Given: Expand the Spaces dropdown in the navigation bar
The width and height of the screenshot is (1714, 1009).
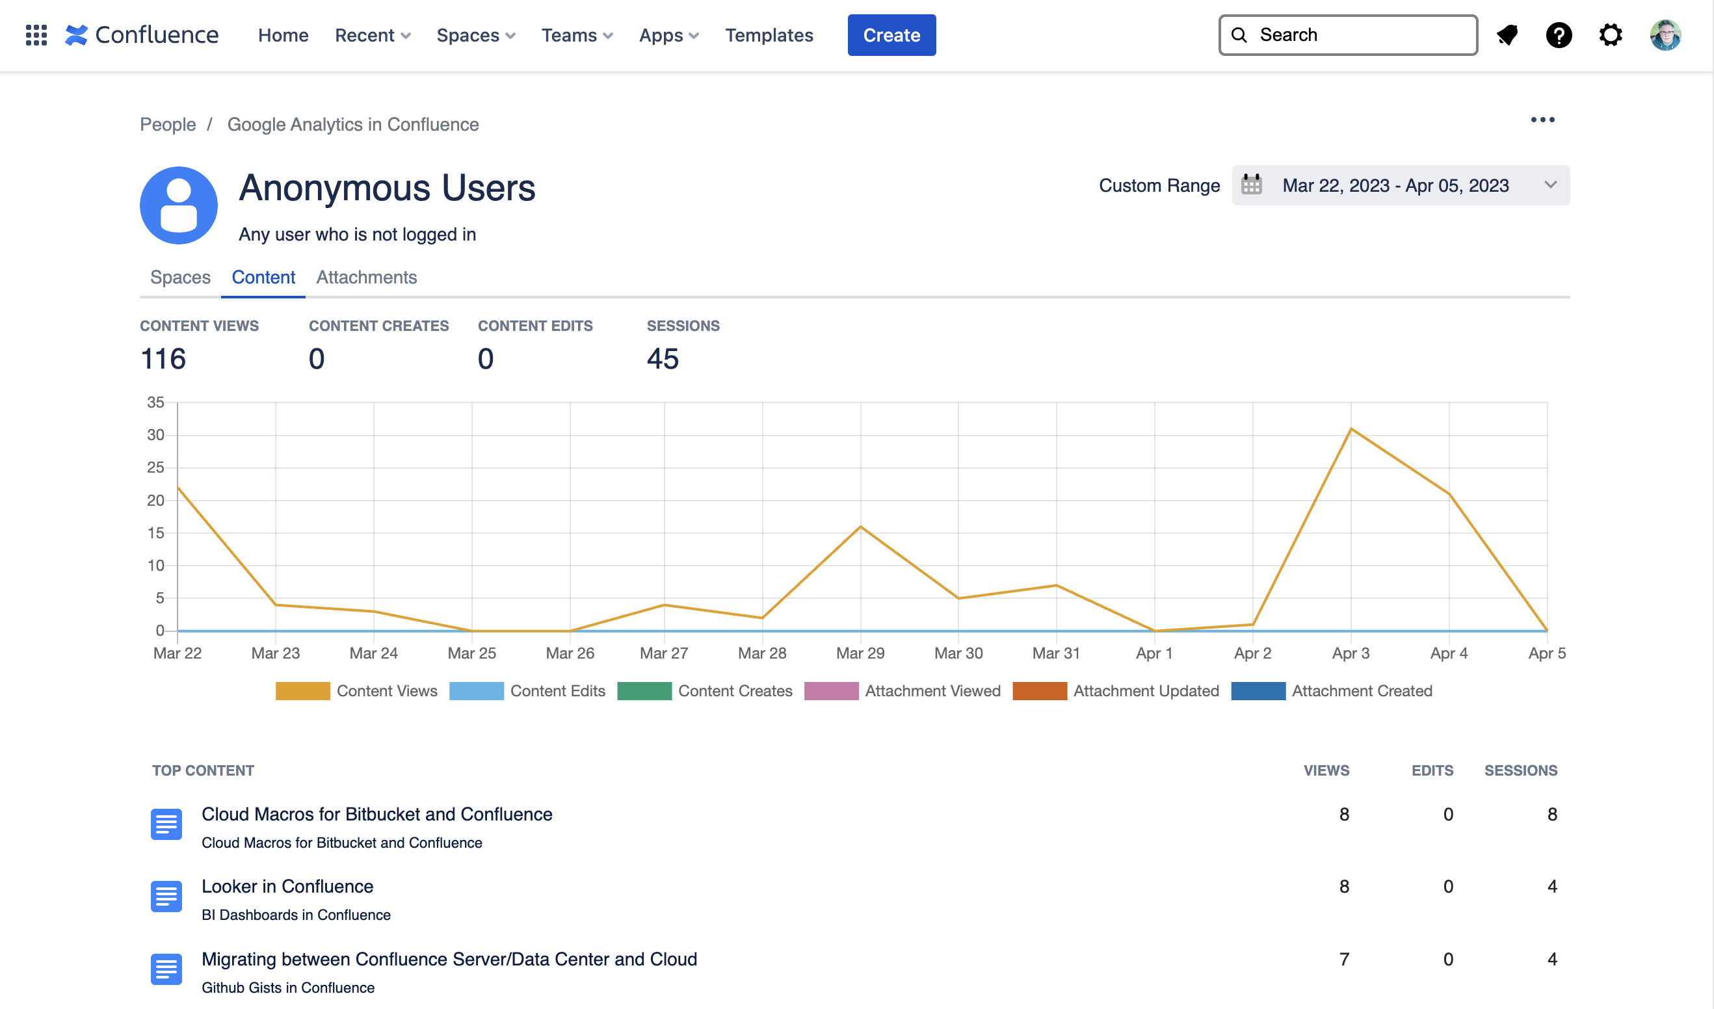Looking at the screenshot, I should 475,35.
